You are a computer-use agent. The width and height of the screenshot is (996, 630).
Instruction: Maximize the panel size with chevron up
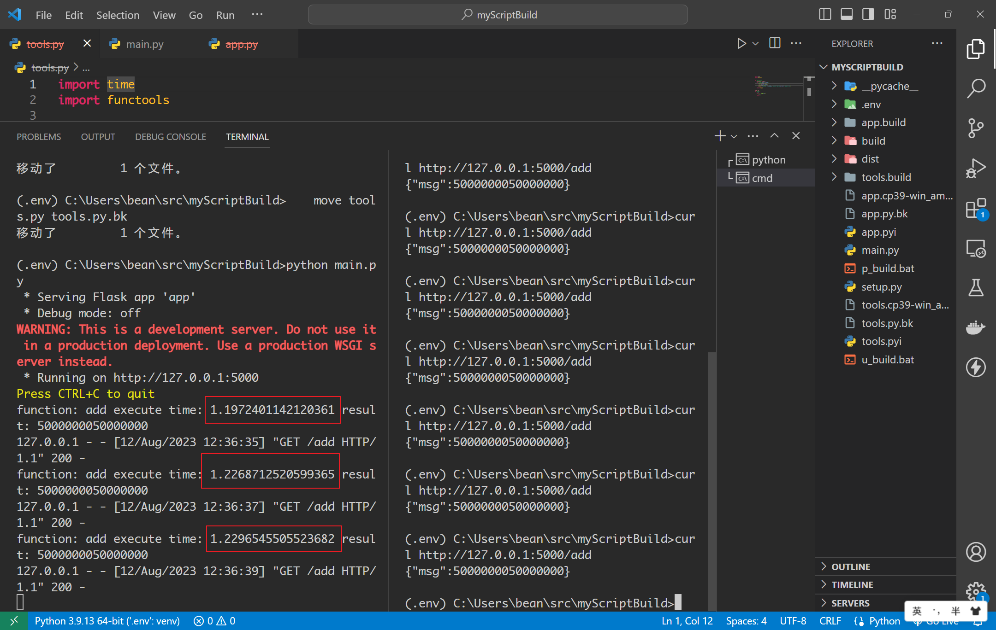point(774,136)
